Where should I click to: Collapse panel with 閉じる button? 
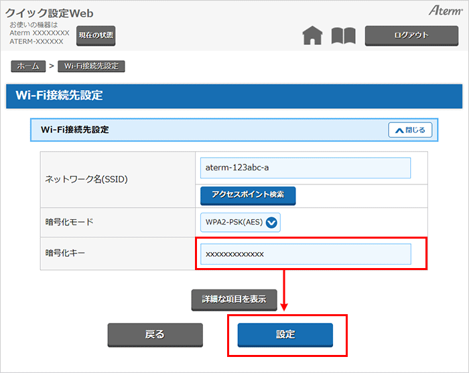click(410, 130)
